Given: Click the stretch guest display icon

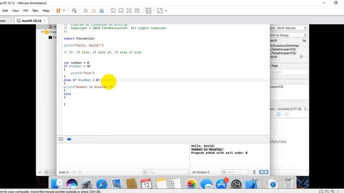Looking at the screenshot, I should pyautogui.click(x=160, y=11).
